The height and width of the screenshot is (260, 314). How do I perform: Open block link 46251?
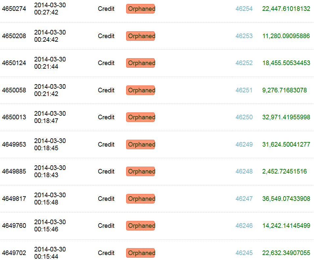click(x=244, y=90)
